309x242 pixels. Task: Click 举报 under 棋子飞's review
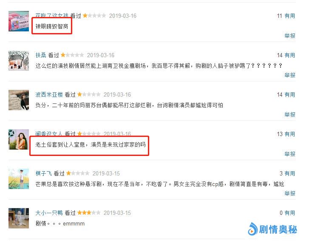(290, 194)
